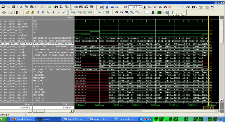
Task: Open the bookmark icon dropdown arrow
Action: (76, 12)
